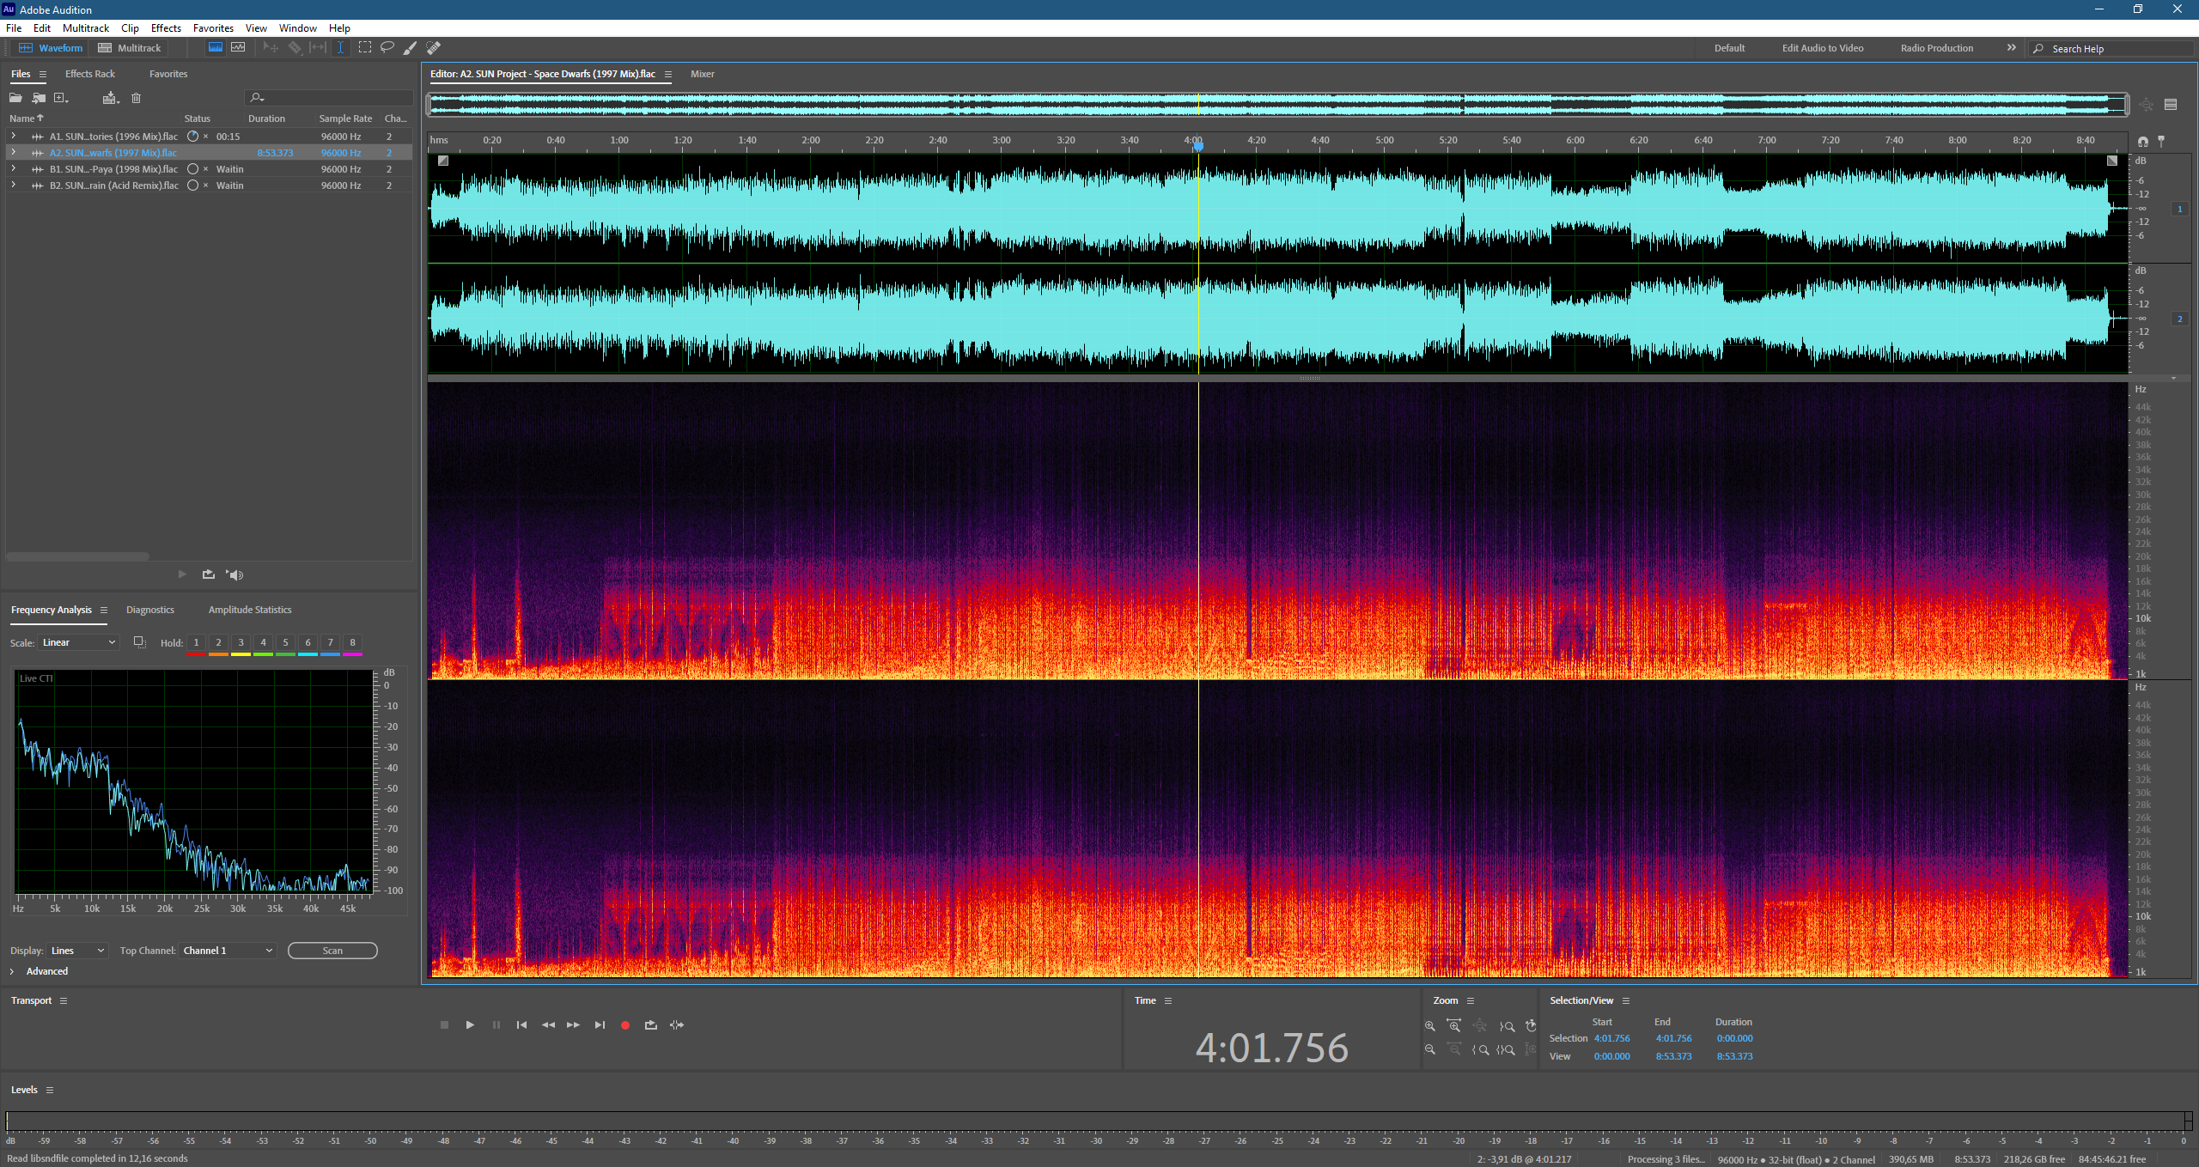
Task: Toggle Hold 4 frequency snapshot
Action: pyautogui.click(x=263, y=642)
